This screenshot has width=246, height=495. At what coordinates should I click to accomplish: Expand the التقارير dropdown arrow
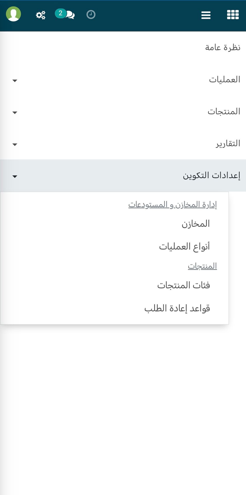click(x=15, y=145)
